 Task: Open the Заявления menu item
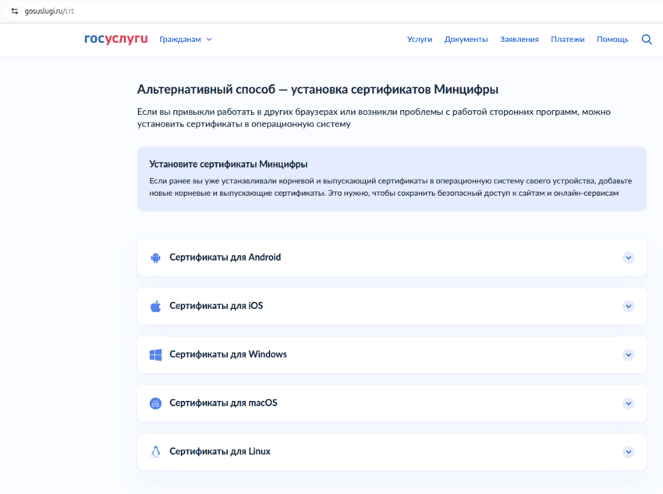519,39
